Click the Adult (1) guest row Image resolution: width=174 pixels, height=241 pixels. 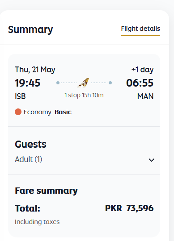[x=84, y=159]
